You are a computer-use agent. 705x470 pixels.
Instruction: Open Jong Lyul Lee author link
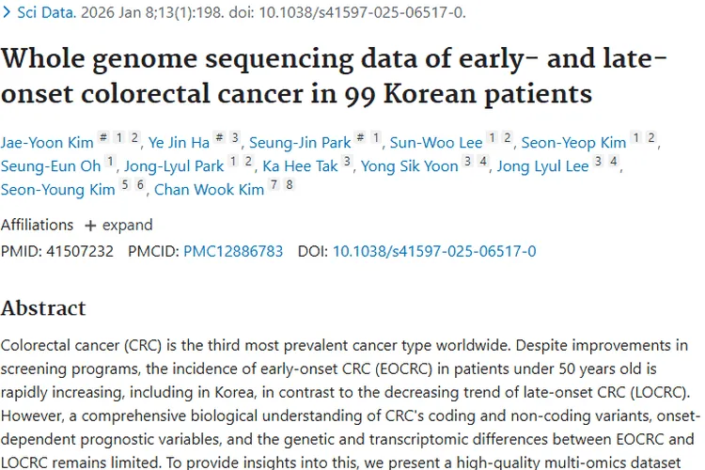coord(542,166)
